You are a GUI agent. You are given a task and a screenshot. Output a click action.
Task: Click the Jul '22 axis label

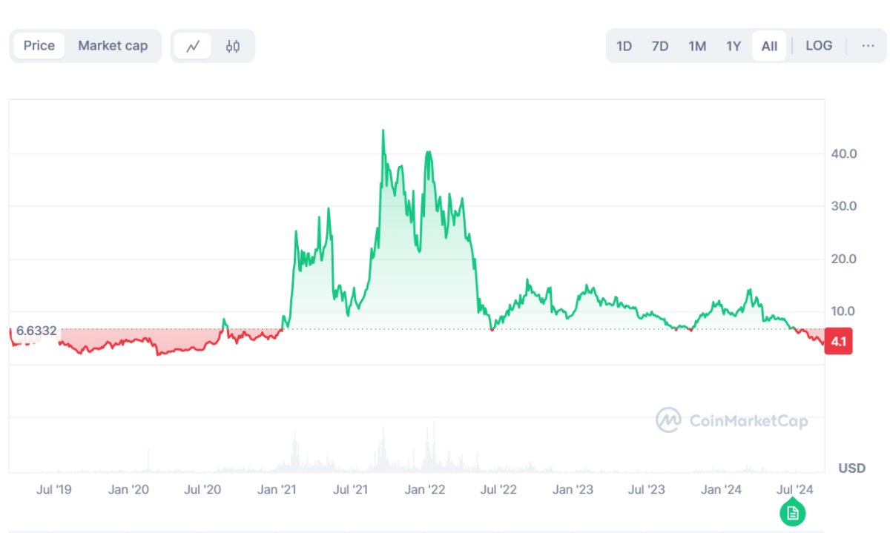(499, 490)
